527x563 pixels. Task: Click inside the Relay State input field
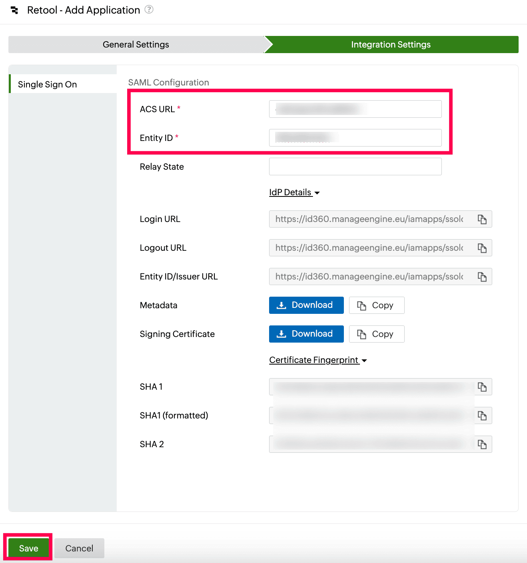click(x=355, y=167)
